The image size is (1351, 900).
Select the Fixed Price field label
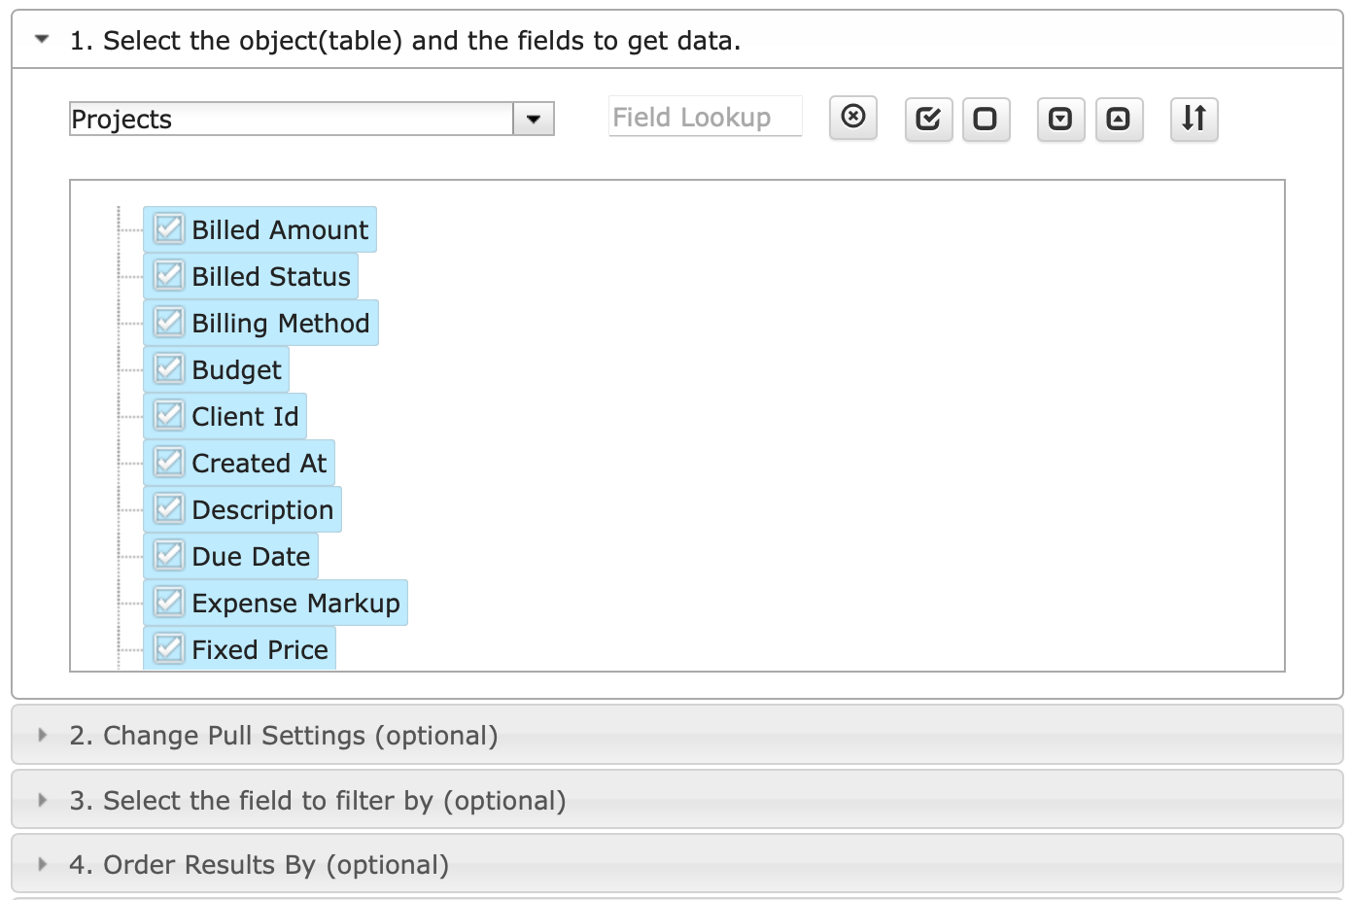pyautogui.click(x=260, y=649)
